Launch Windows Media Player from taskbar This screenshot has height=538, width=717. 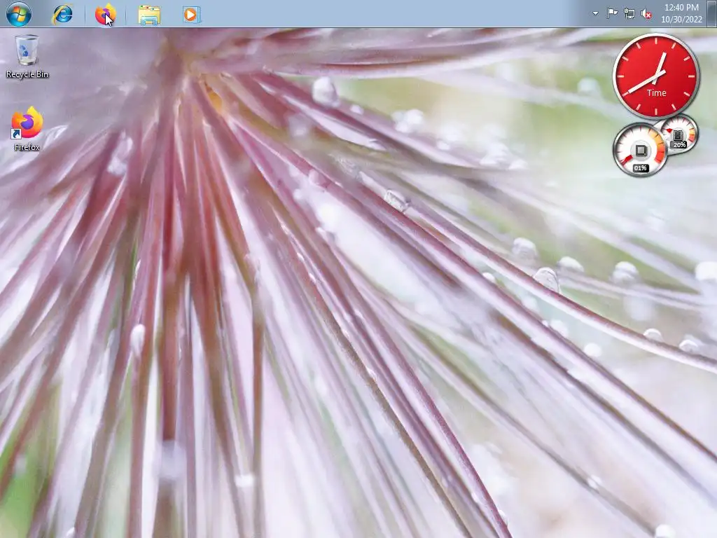[x=191, y=15]
